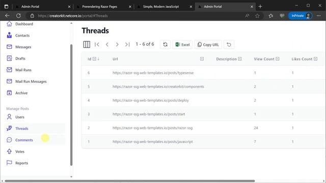Select row with posts/javascript URL
The image size is (326, 183).
pyautogui.click(x=203, y=141)
